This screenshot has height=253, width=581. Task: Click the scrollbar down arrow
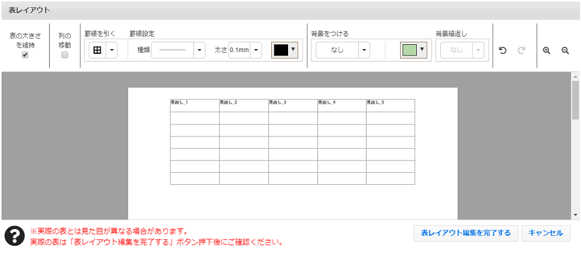tap(576, 214)
